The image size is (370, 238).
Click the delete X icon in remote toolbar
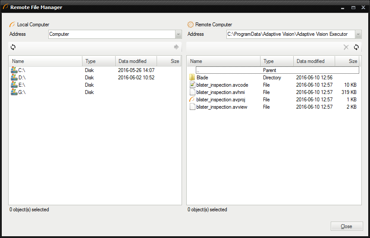point(346,47)
